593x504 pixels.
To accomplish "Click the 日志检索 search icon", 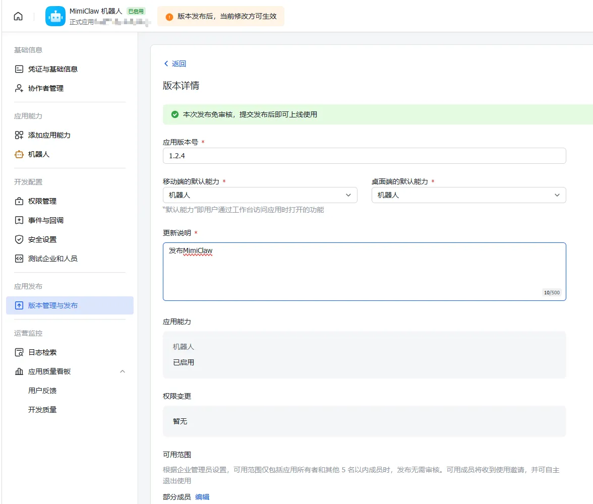I will tap(19, 352).
